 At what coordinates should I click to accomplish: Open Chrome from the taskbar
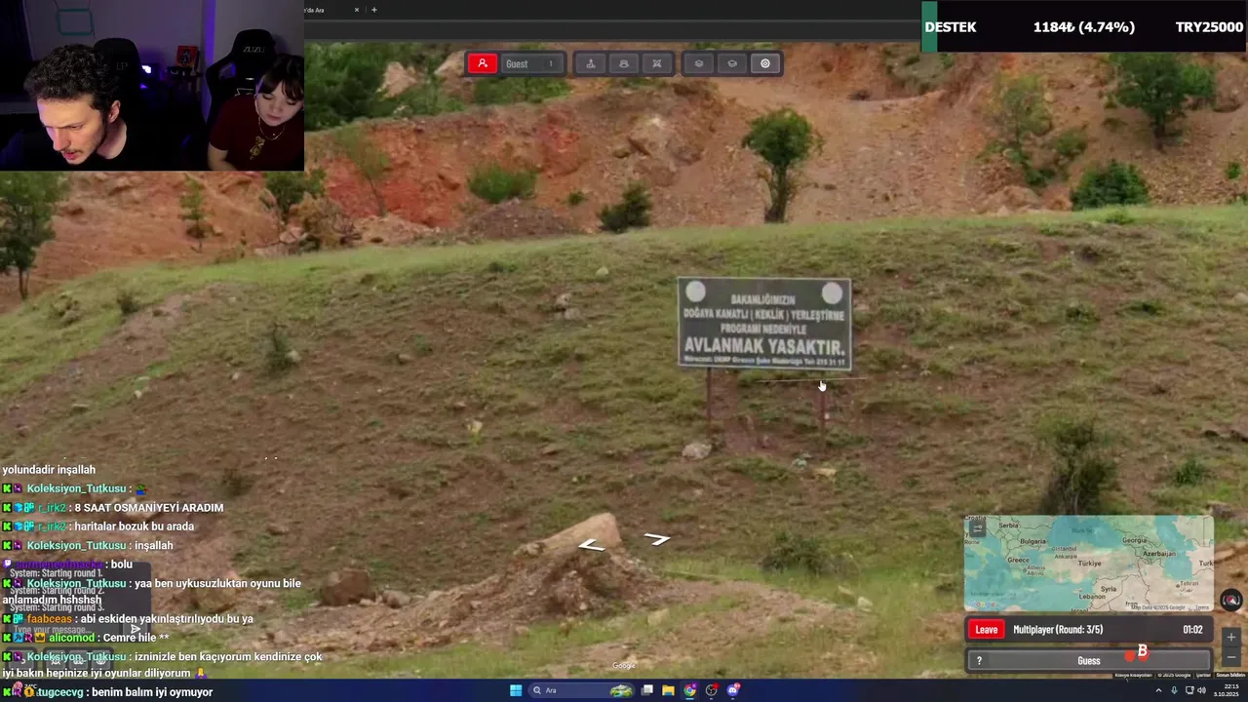click(690, 690)
